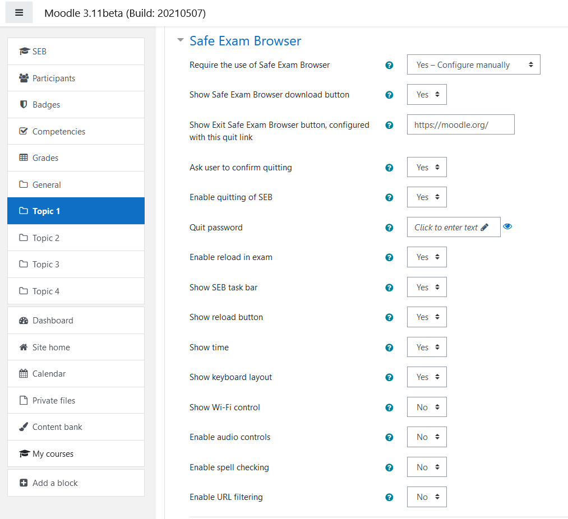The height and width of the screenshot is (519, 568).
Task: Open help for Require the use of Safe Exam Browser
Action: (x=389, y=65)
